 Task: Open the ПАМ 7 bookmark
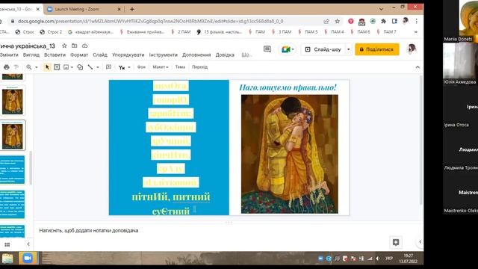pyautogui.click(x=387, y=31)
